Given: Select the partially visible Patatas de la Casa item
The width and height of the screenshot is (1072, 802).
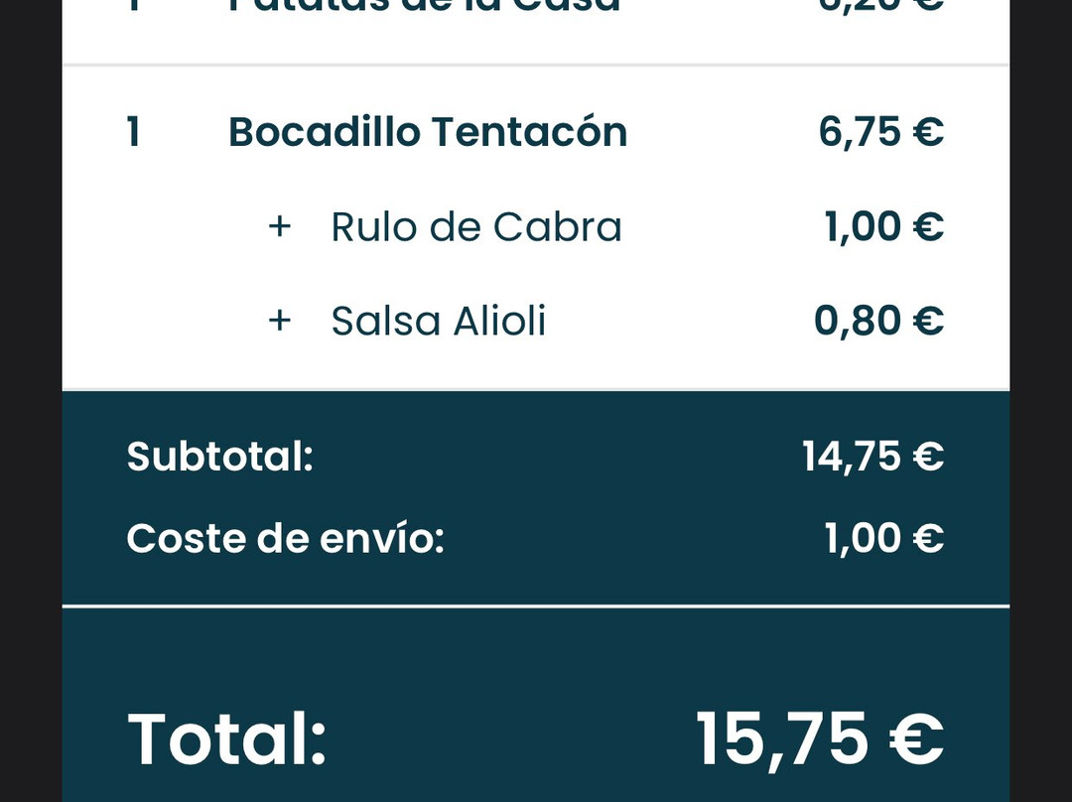Looking at the screenshot, I should [425, 6].
